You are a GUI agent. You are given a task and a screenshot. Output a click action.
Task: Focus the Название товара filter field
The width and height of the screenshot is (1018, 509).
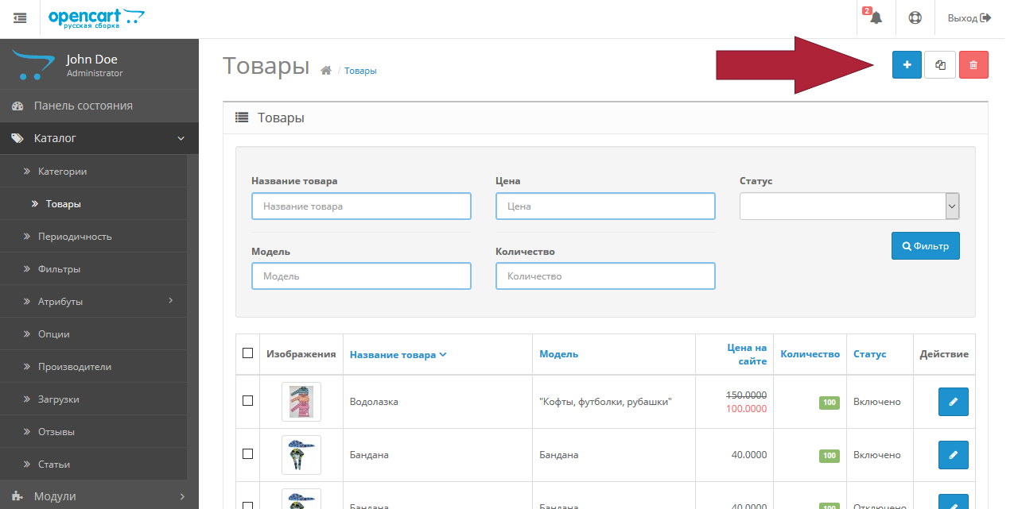[361, 206]
